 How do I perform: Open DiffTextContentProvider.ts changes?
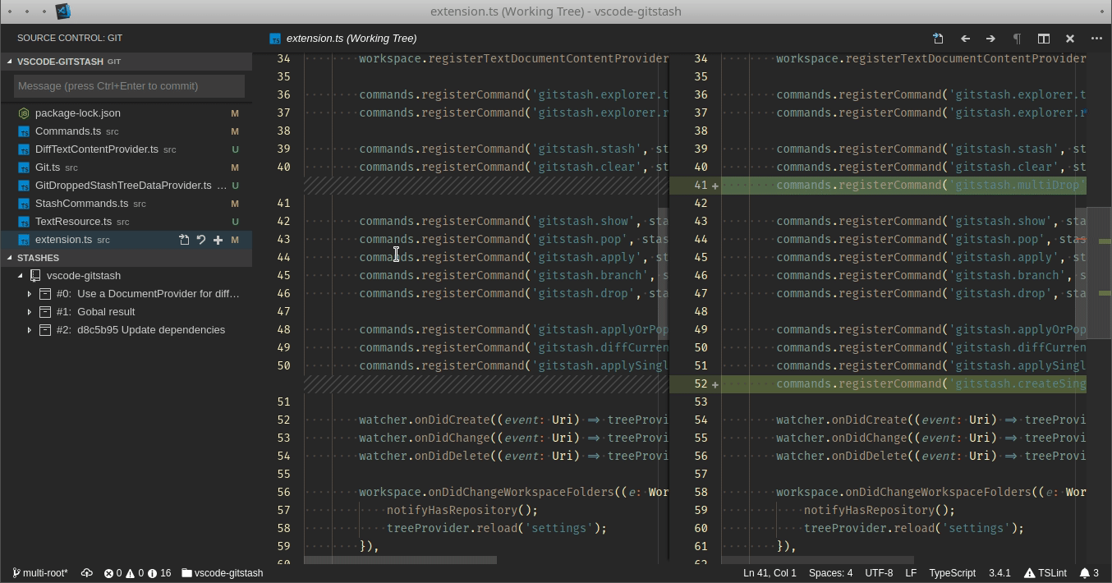[126, 149]
